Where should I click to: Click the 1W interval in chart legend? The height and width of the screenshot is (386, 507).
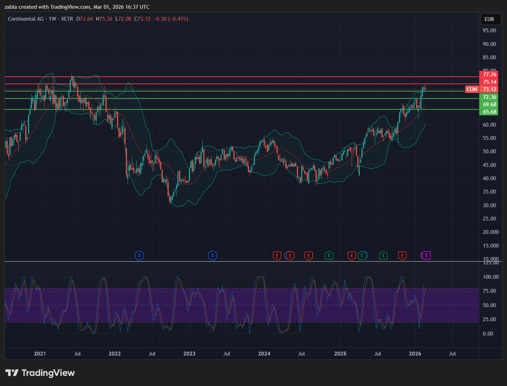click(53, 19)
